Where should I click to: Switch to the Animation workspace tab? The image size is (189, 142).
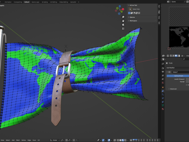(8, 2)
